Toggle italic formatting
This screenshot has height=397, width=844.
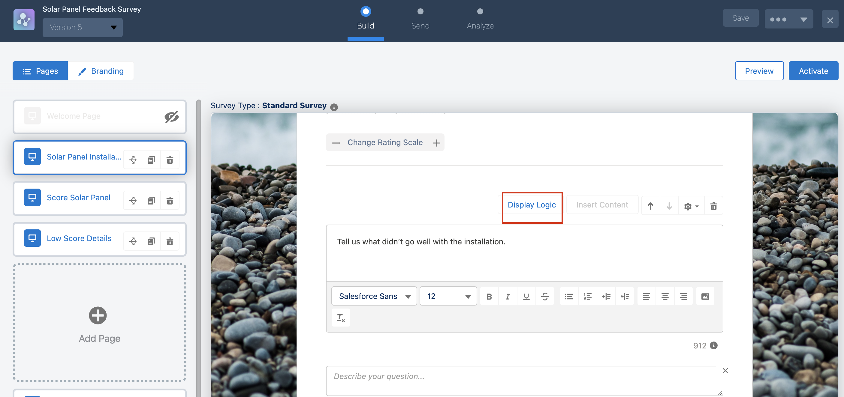(x=508, y=297)
